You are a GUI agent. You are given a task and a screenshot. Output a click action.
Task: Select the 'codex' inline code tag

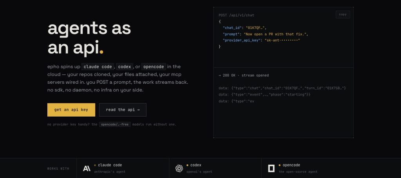pos(125,67)
